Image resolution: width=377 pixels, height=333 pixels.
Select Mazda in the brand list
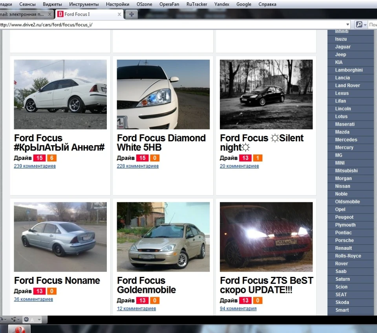tap(351, 132)
